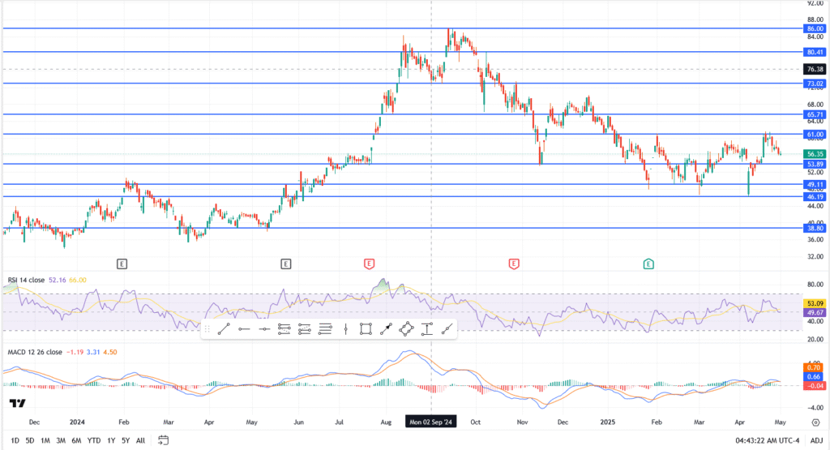Select the trend line drawing tool
The width and height of the screenshot is (830, 450).
224,328
